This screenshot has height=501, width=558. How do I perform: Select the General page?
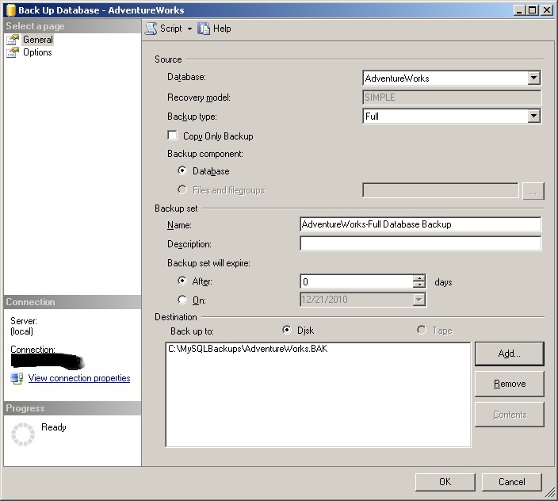pos(38,40)
